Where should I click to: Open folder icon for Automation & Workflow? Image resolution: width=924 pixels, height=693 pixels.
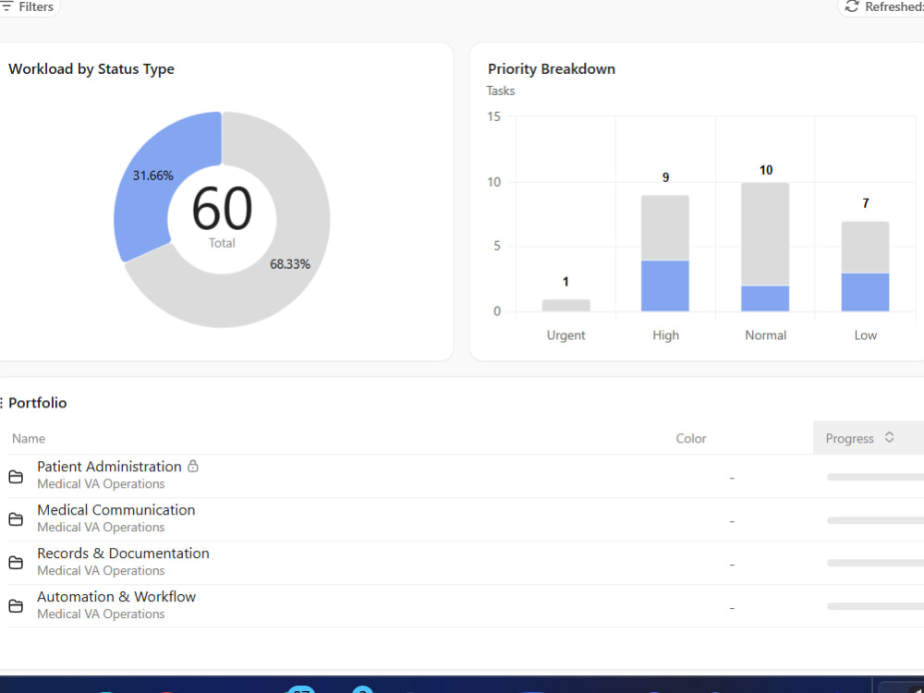16,606
